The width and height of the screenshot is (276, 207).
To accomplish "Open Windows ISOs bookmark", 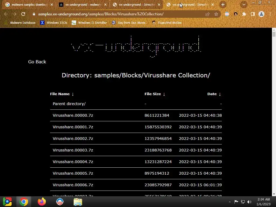I will tap(54, 23).
